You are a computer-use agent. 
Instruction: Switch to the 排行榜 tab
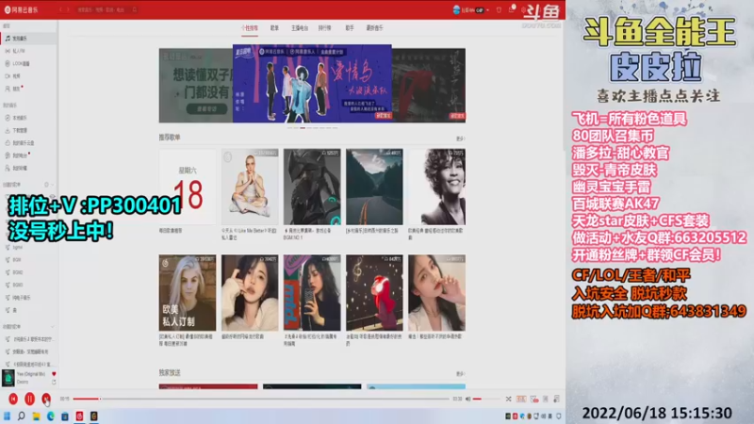(x=324, y=28)
